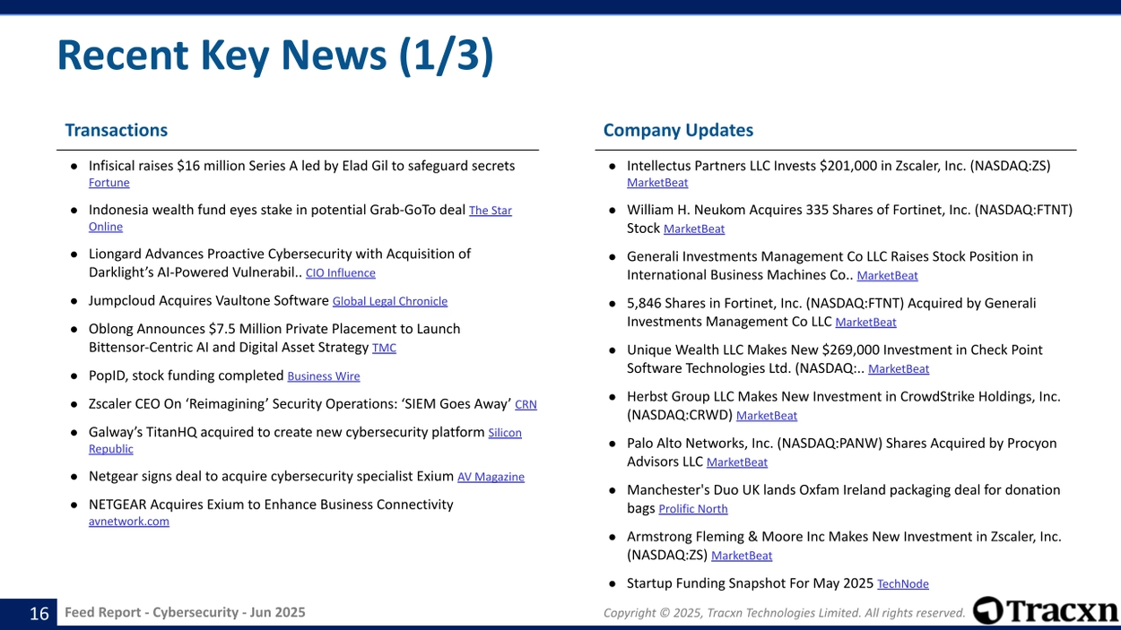Image resolution: width=1121 pixels, height=630 pixels.
Task: Click '5,846 Shares in Fortinet, Inc.' headline
Action: point(831,312)
